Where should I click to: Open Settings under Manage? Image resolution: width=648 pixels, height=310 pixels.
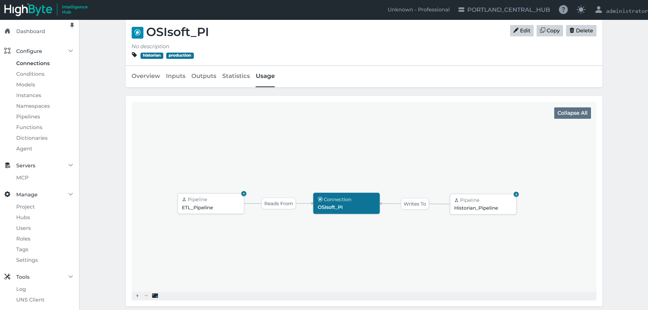click(x=27, y=260)
